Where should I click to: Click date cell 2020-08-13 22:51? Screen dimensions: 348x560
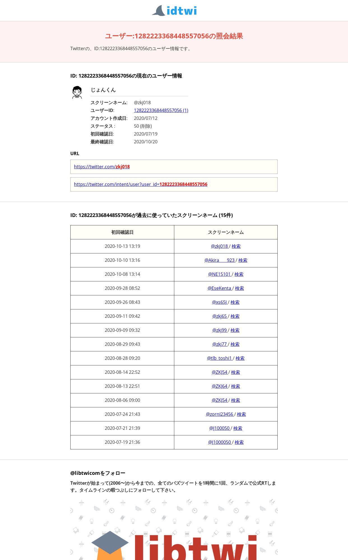coord(122,386)
